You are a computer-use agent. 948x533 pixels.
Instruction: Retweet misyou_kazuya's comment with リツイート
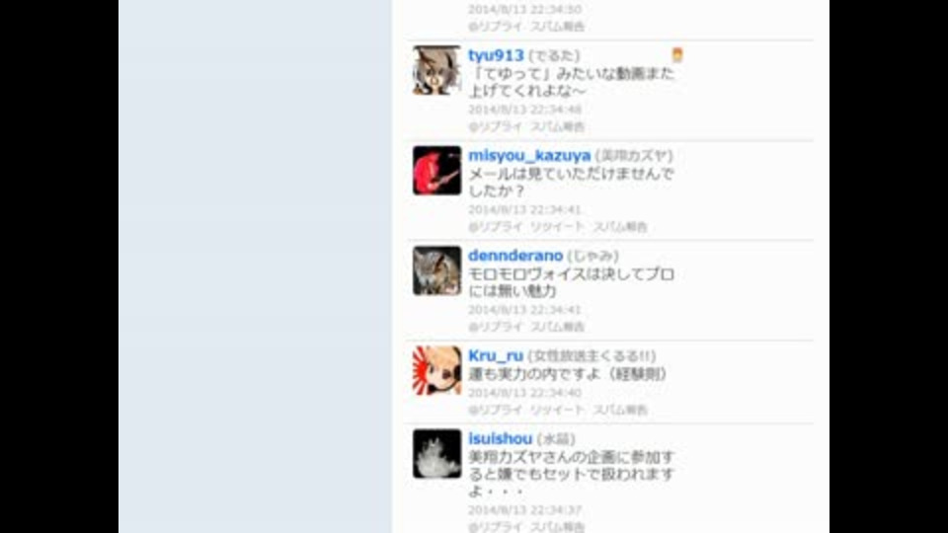(x=557, y=227)
